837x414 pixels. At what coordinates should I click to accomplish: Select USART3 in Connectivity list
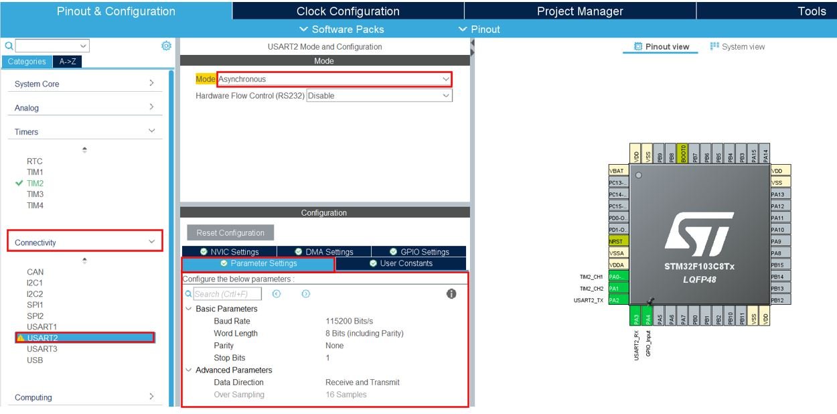(x=42, y=349)
